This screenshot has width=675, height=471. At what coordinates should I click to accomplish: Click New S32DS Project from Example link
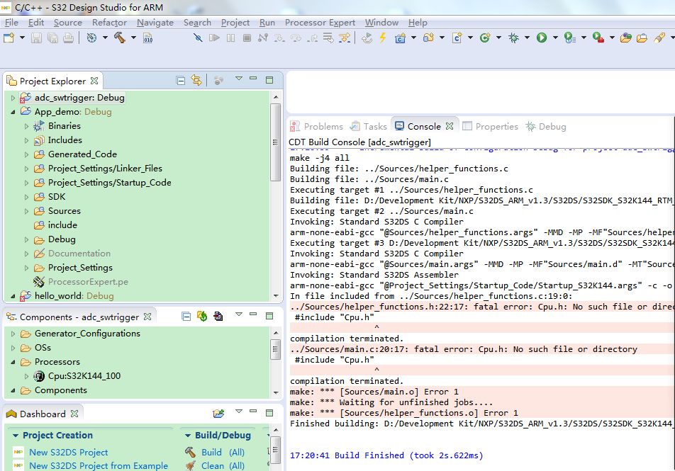click(x=99, y=465)
